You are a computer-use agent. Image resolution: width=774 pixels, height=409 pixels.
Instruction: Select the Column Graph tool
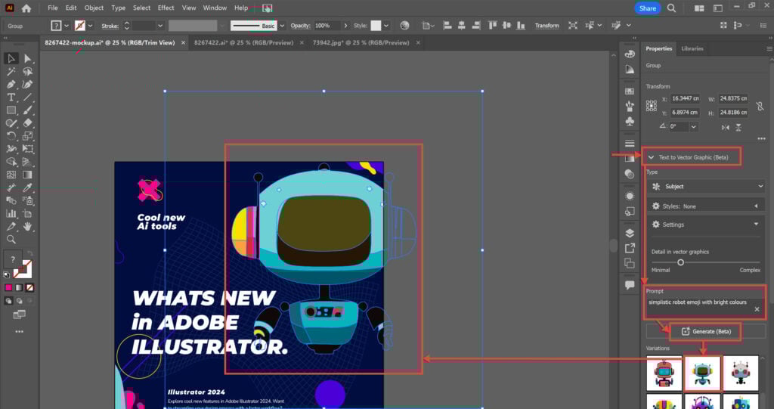click(11, 213)
